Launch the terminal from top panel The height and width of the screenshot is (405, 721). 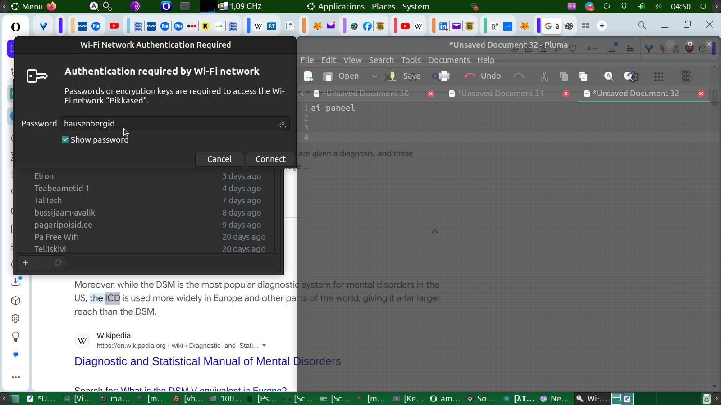click(185, 6)
